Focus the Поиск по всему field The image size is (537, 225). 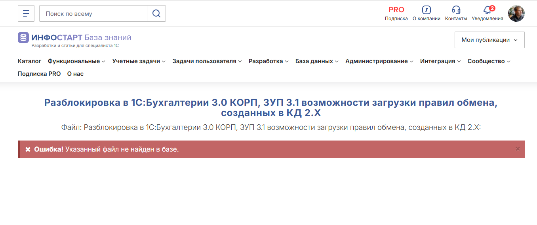click(93, 13)
